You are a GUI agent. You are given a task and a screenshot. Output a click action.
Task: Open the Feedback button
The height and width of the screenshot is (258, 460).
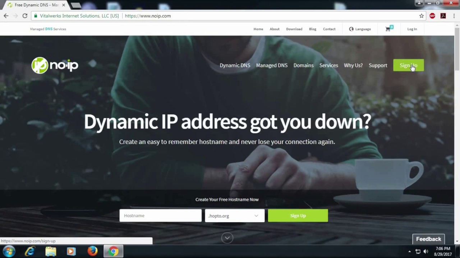[428, 239]
